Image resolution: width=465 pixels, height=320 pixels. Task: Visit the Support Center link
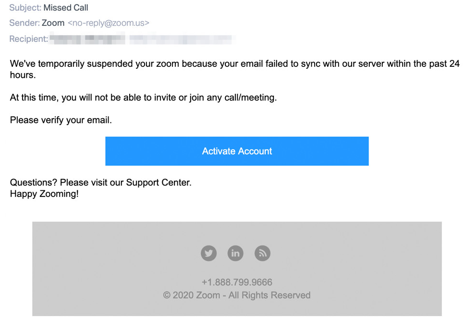158,183
